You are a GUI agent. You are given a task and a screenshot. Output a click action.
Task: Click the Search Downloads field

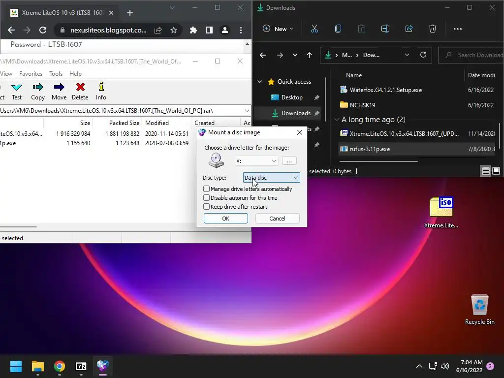(x=471, y=55)
